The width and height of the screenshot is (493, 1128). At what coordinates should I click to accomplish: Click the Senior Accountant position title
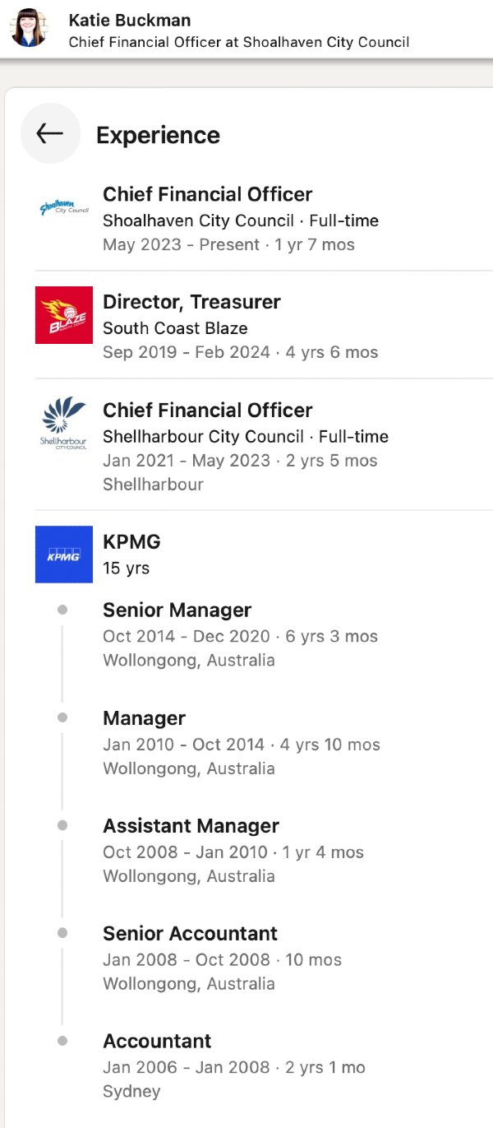click(190, 934)
